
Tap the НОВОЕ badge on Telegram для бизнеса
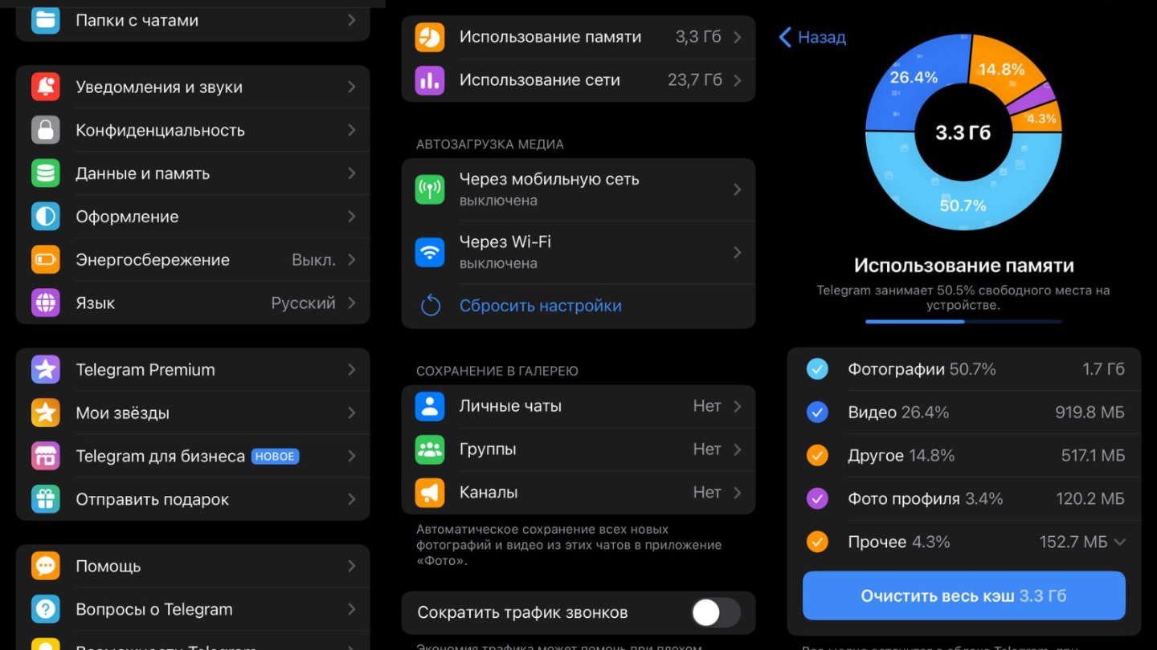click(276, 457)
